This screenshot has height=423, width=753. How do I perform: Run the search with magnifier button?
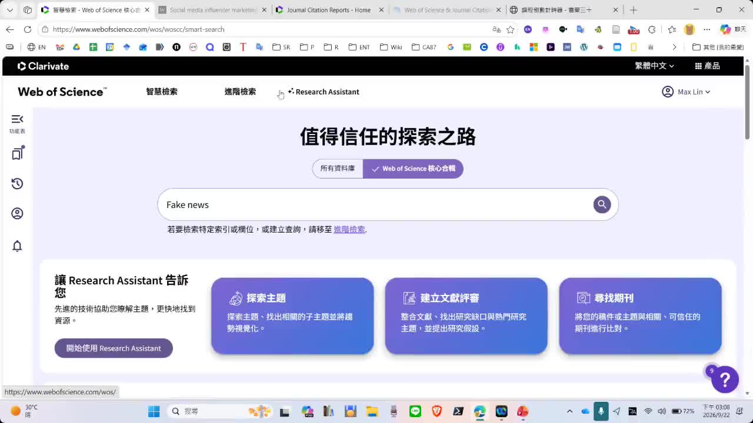601,204
